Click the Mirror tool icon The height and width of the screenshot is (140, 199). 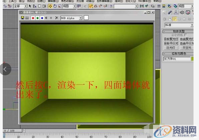pyautogui.click(x=142, y=6)
